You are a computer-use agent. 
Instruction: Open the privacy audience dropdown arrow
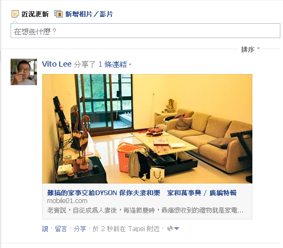pyautogui.click(x=176, y=229)
